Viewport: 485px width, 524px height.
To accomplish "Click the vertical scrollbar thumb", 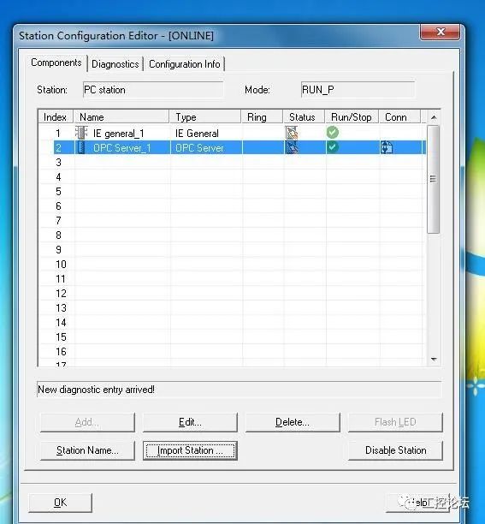I will pyautogui.click(x=434, y=179).
